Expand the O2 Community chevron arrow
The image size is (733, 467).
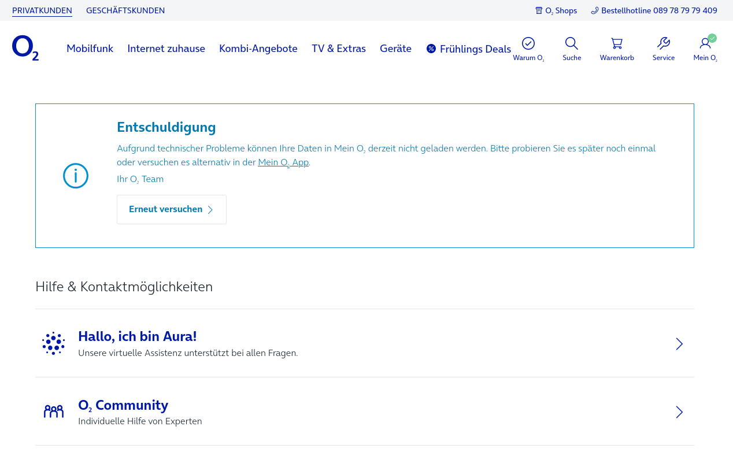pyautogui.click(x=679, y=412)
